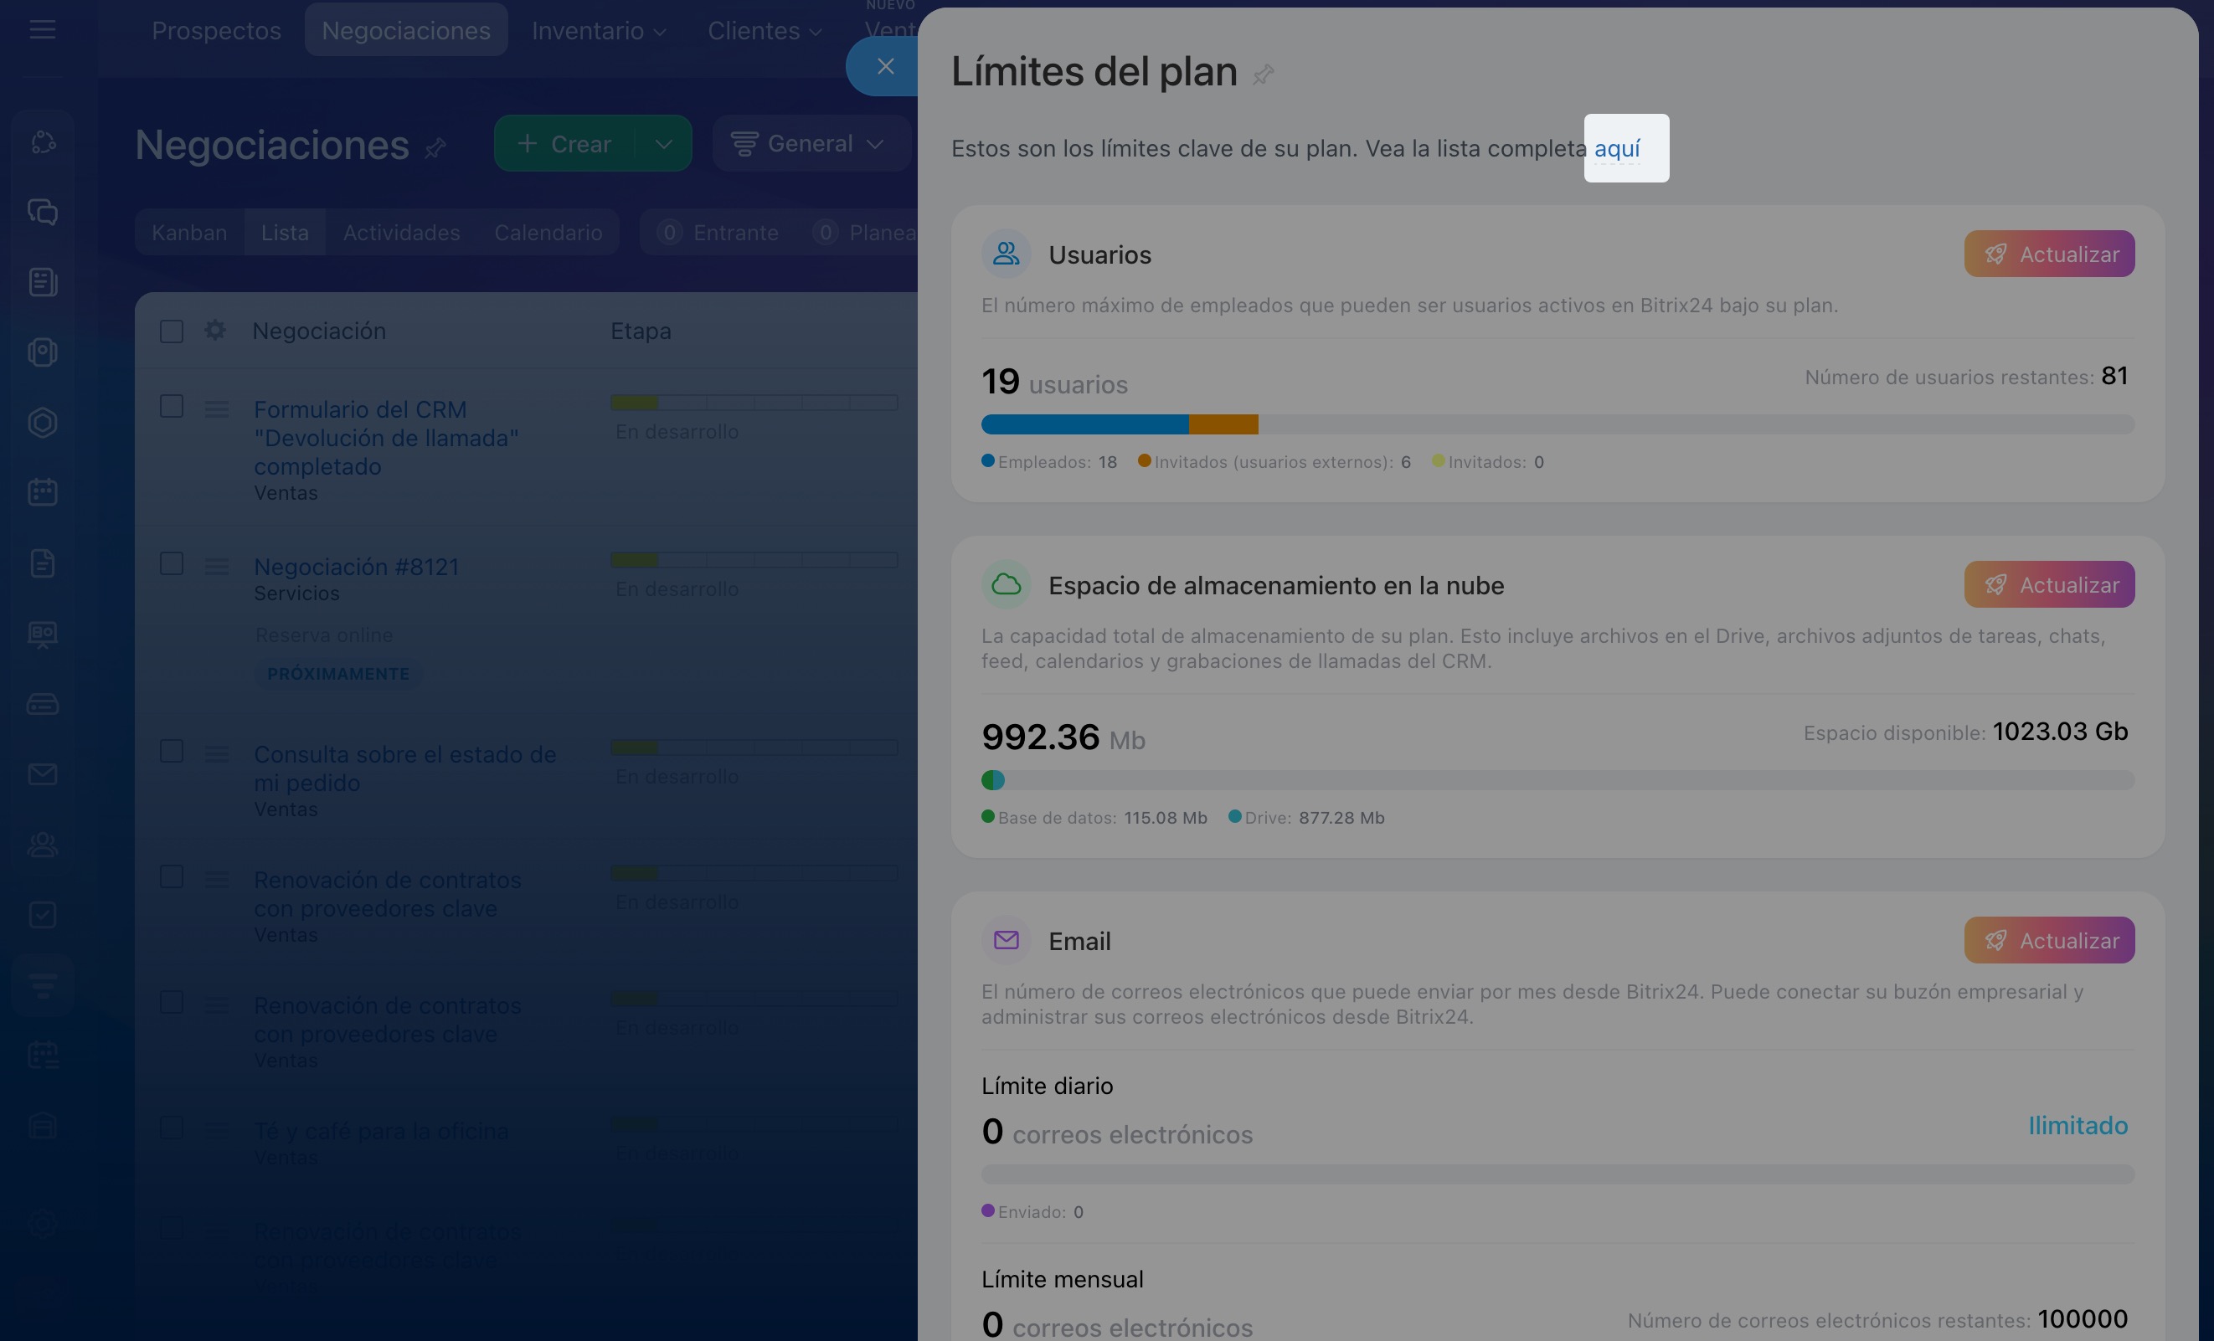Open the General pipeline dropdown
Viewport: 2214px width, 1341px height.
tap(810, 144)
